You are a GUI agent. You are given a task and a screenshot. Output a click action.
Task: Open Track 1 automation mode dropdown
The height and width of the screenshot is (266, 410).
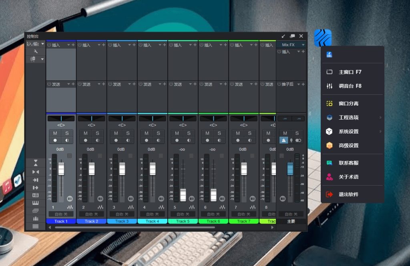point(61,214)
